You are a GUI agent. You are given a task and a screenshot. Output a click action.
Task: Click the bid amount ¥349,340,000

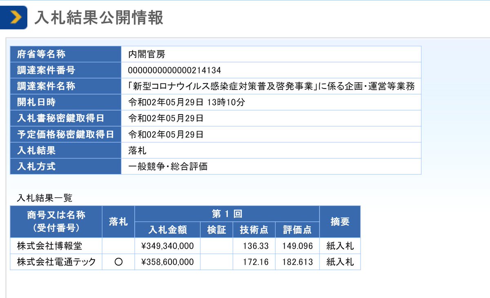click(x=167, y=246)
